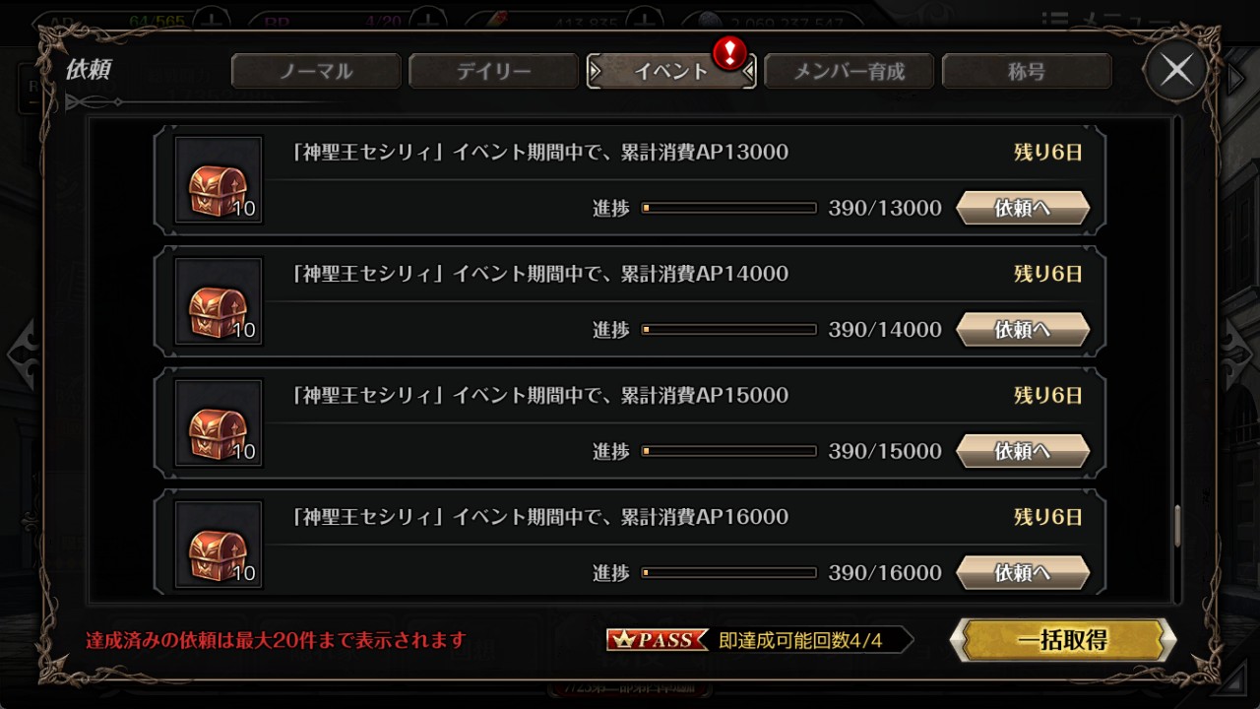The height and width of the screenshot is (709, 1260).
Task: Click the treasure chest icon for AP16000 quest
Action: (219, 545)
